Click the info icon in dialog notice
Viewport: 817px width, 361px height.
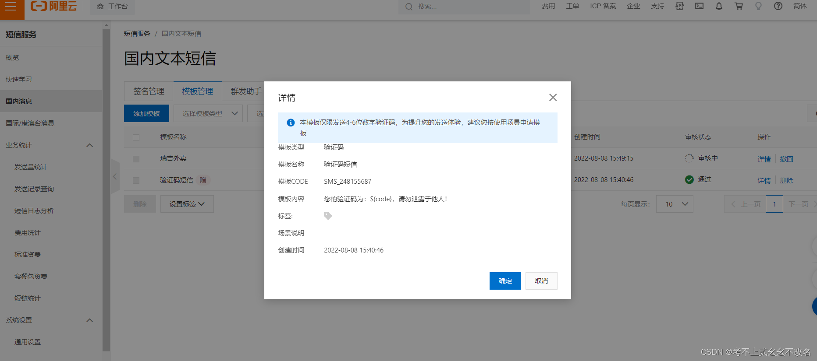pyautogui.click(x=290, y=123)
